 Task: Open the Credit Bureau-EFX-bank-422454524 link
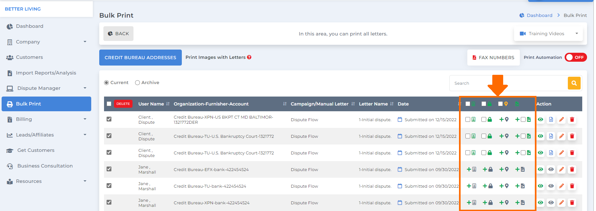[211, 169]
